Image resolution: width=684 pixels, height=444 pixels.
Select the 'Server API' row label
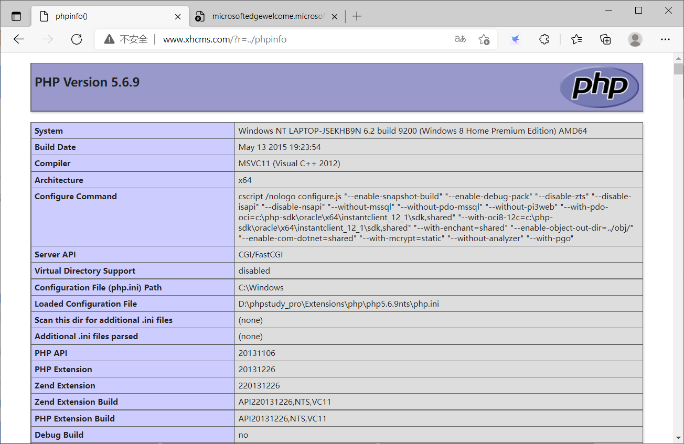[55, 254]
